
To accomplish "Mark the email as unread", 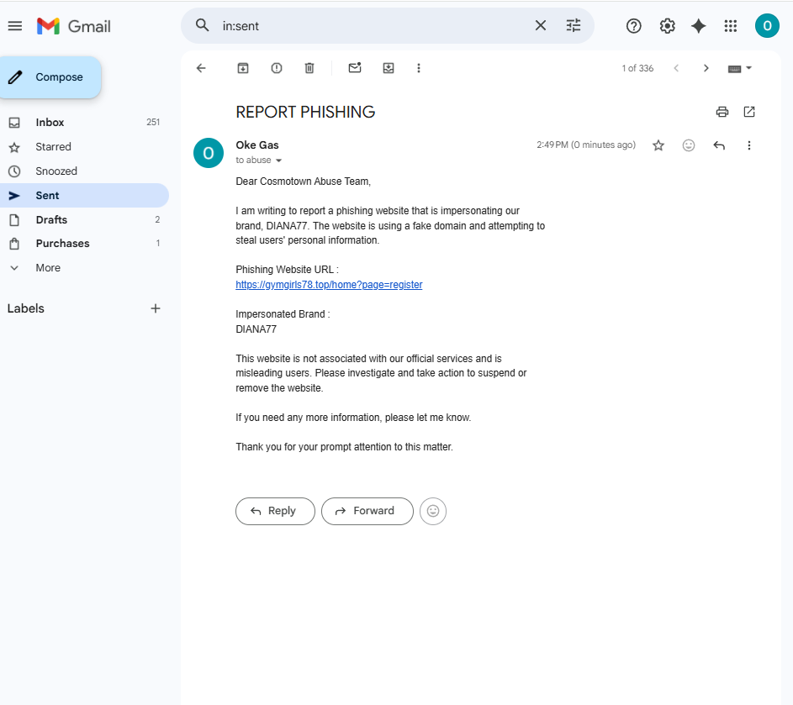I will pos(355,68).
